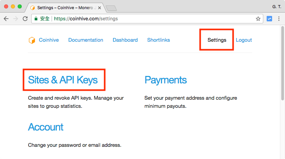
Task: Open the Payments settings heading
Action: (165, 80)
